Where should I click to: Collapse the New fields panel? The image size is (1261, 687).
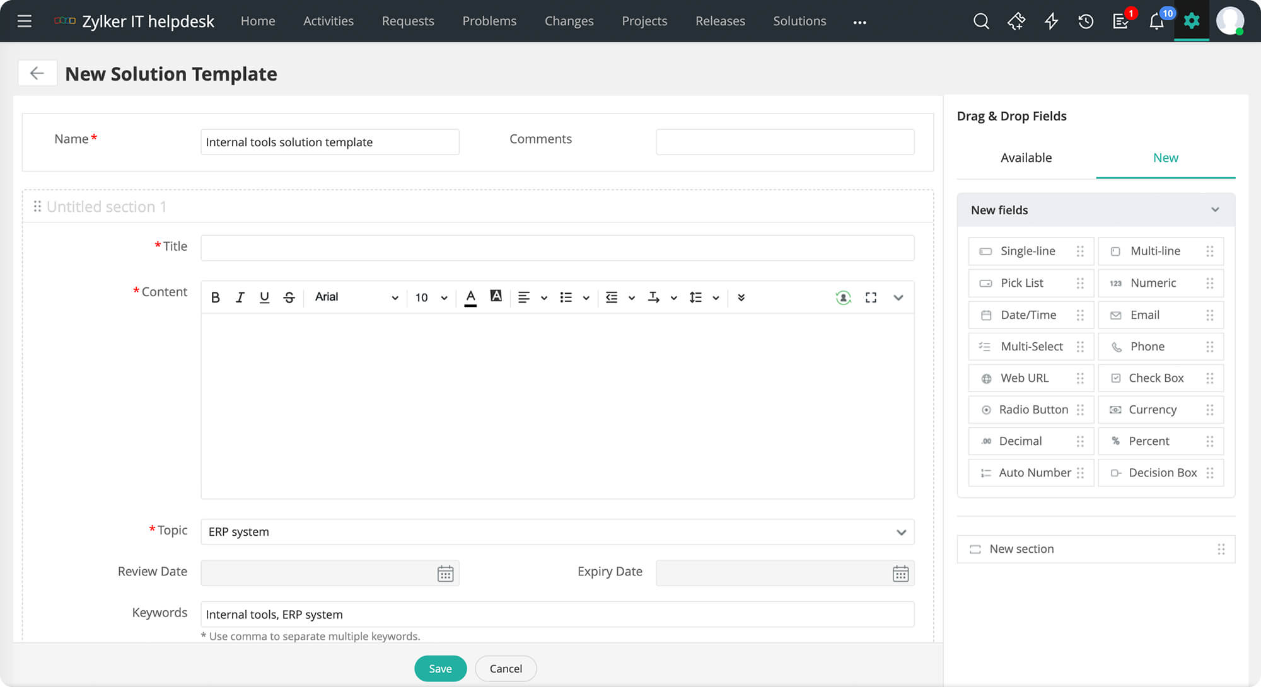[1216, 210]
